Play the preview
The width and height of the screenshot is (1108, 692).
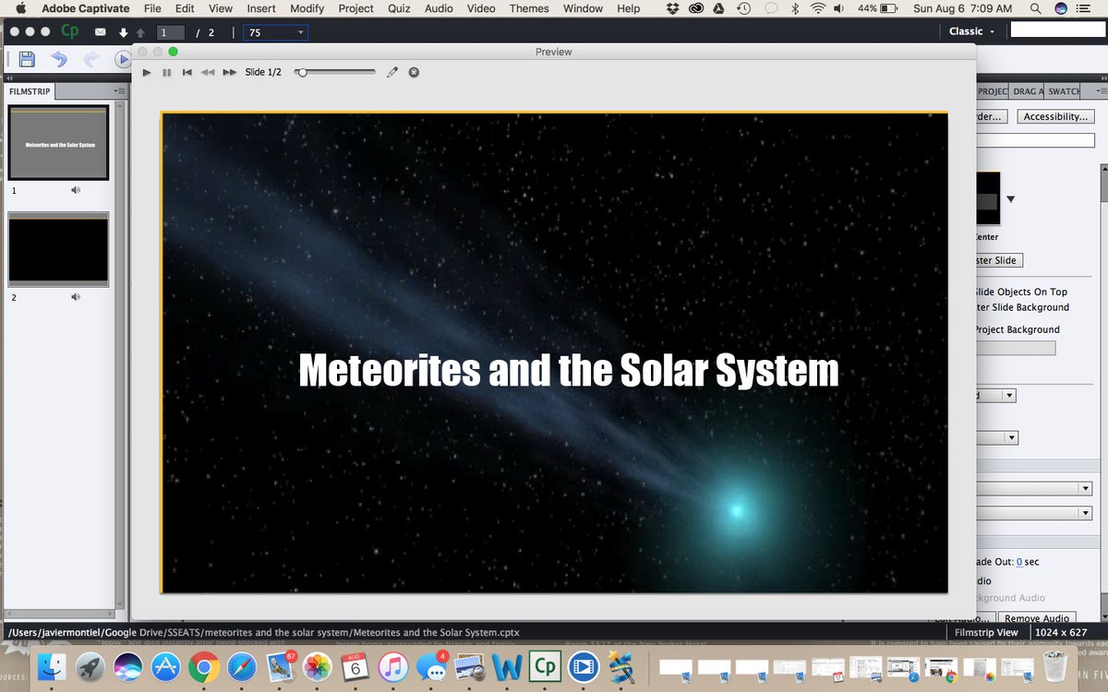pos(147,72)
